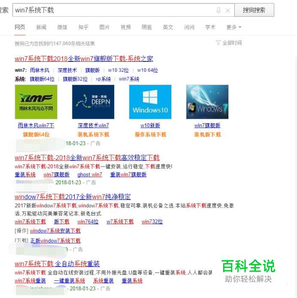
Task: Open the 正版window7系统下载 link
Action: pyautogui.click(x=55, y=241)
